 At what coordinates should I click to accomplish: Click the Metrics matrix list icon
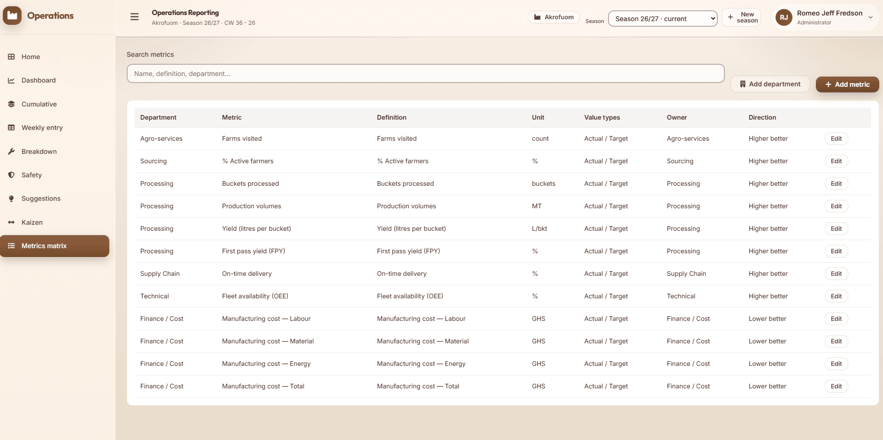(11, 246)
